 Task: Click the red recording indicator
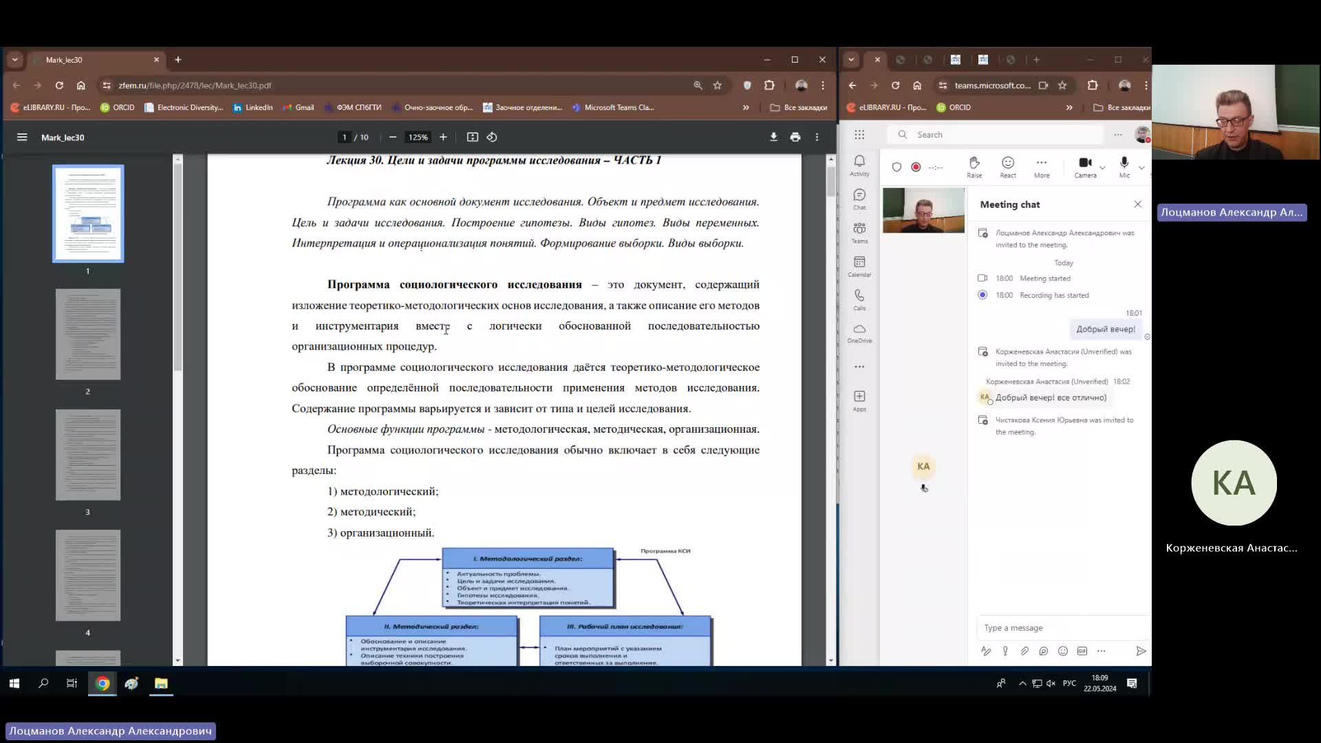click(916, 167)
